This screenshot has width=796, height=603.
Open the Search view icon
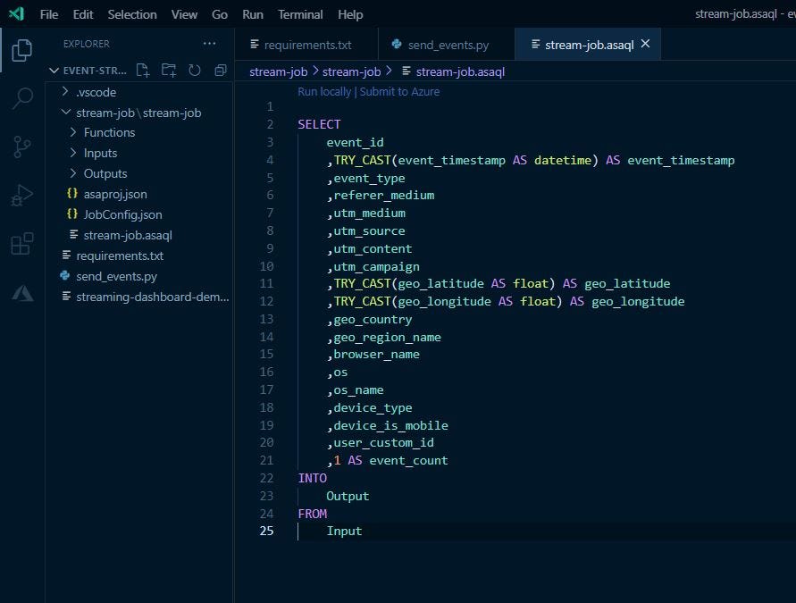22,98
